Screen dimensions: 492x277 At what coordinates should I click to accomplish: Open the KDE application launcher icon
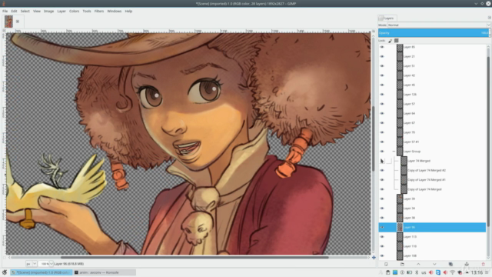(5, 272)
